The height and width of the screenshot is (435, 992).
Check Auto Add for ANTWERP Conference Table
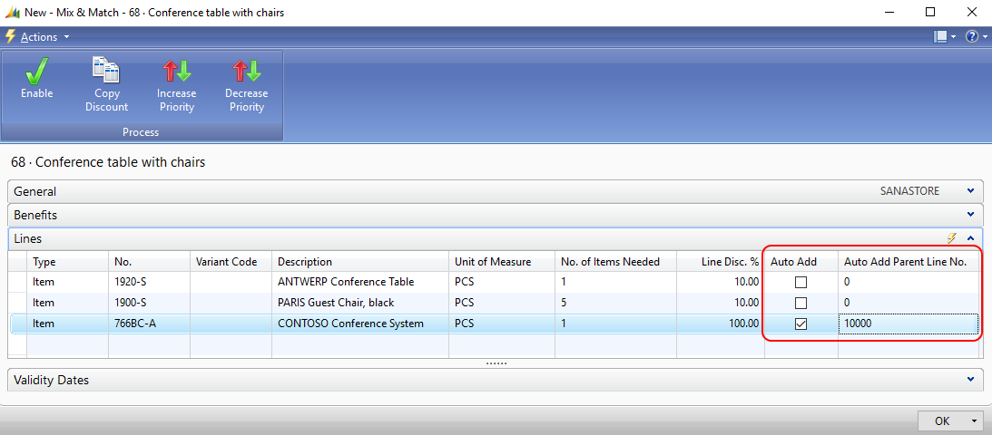800,282
